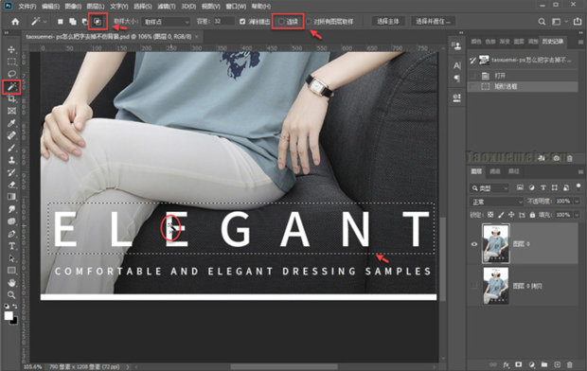This screenshot has height=371, width=587.
Task: Toggle the Contiguous checkbox
Action: [x=281, y=22]
